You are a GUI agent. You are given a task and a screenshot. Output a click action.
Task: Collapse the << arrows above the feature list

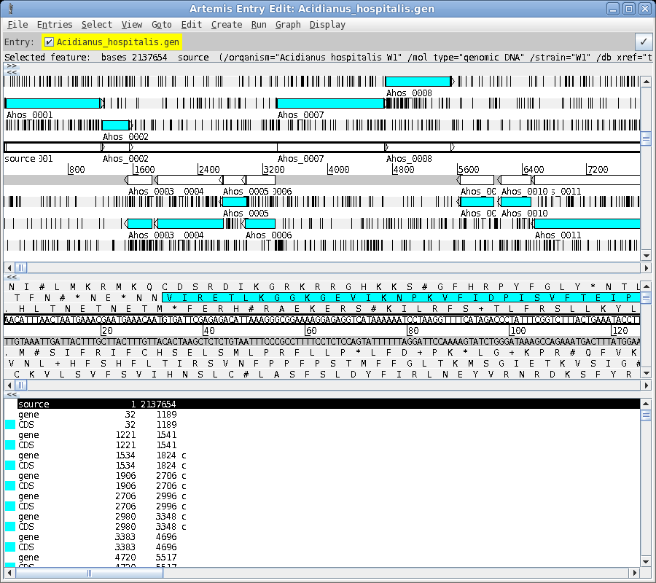click(x=12, y=394)
